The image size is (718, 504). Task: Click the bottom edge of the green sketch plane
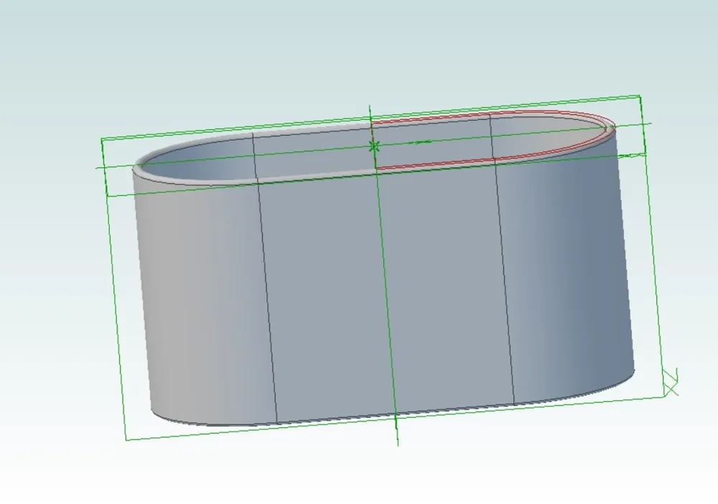click(395, 419)
